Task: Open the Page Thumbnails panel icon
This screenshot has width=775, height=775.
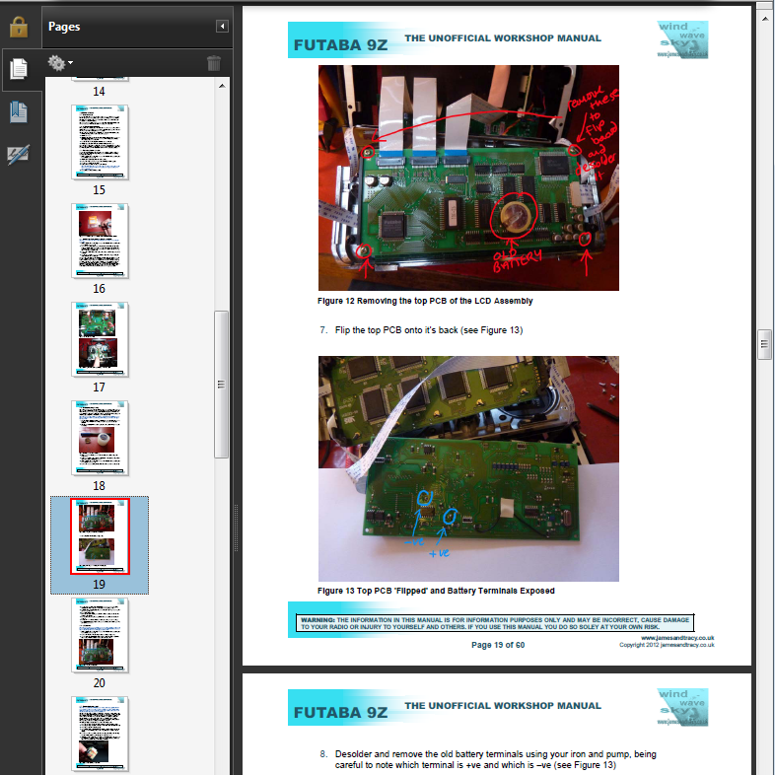Action: pos(19,69)
